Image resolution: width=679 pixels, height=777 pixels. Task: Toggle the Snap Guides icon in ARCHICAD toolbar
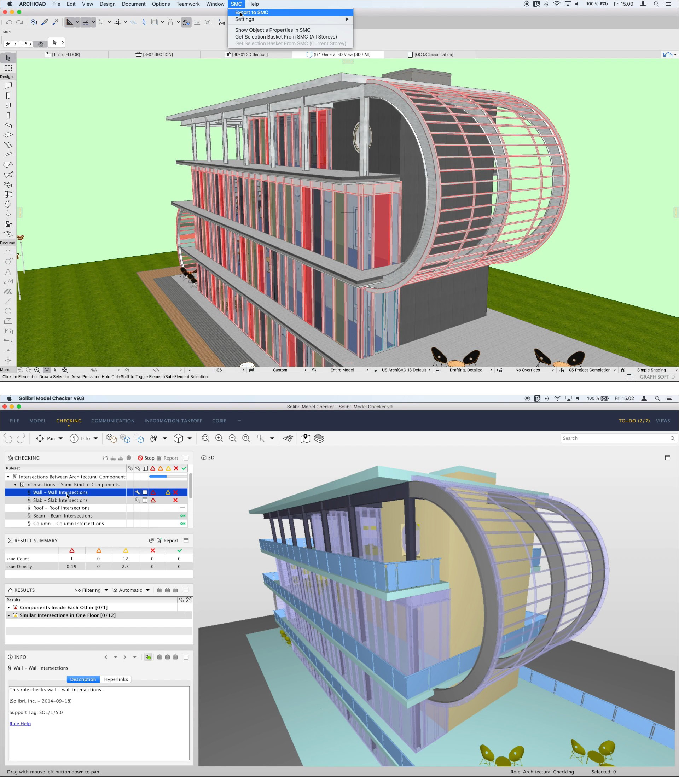86,22
